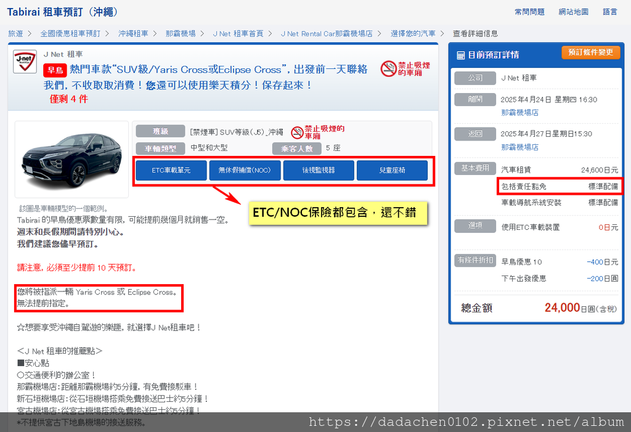Click the ETC車載單元 feature button
Image resolution: width=631 pixels, height=432 pixels.
[x=171, y=170]
